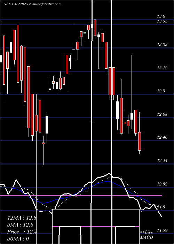Select the 12.24 price axis label
This screenshot has height=244, width=174.
(x=162, y=161)
